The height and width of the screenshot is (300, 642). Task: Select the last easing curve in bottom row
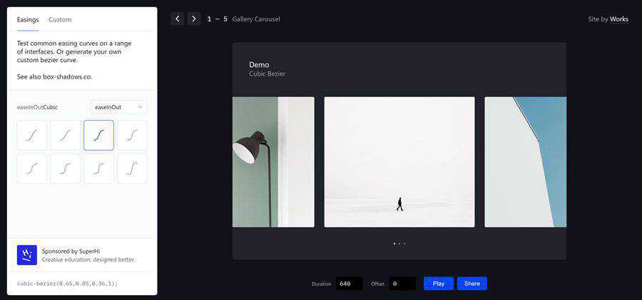[x=132, y=169]
